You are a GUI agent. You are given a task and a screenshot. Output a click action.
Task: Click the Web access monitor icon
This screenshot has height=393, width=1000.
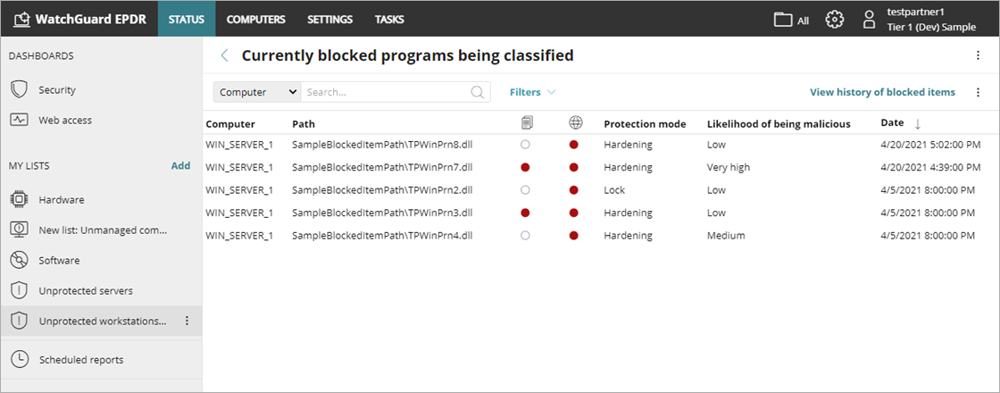19,121
